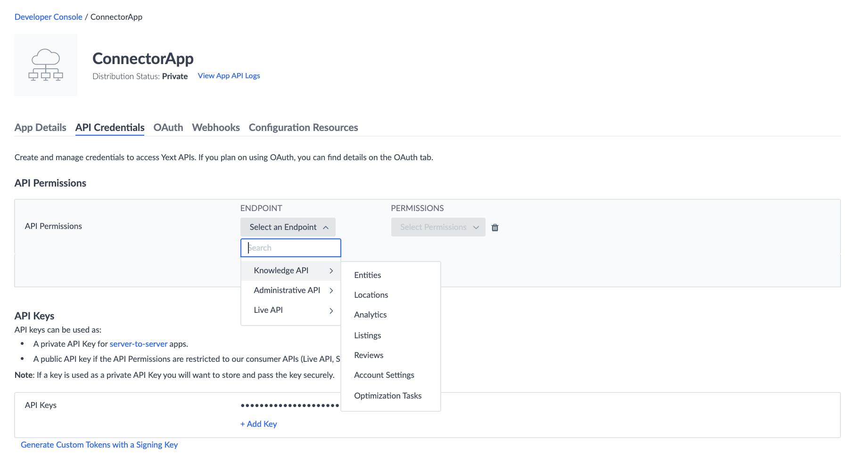Viewport: 857px width, 457px height.
Task: Click the masked API key value
Action: pos(290,405)
